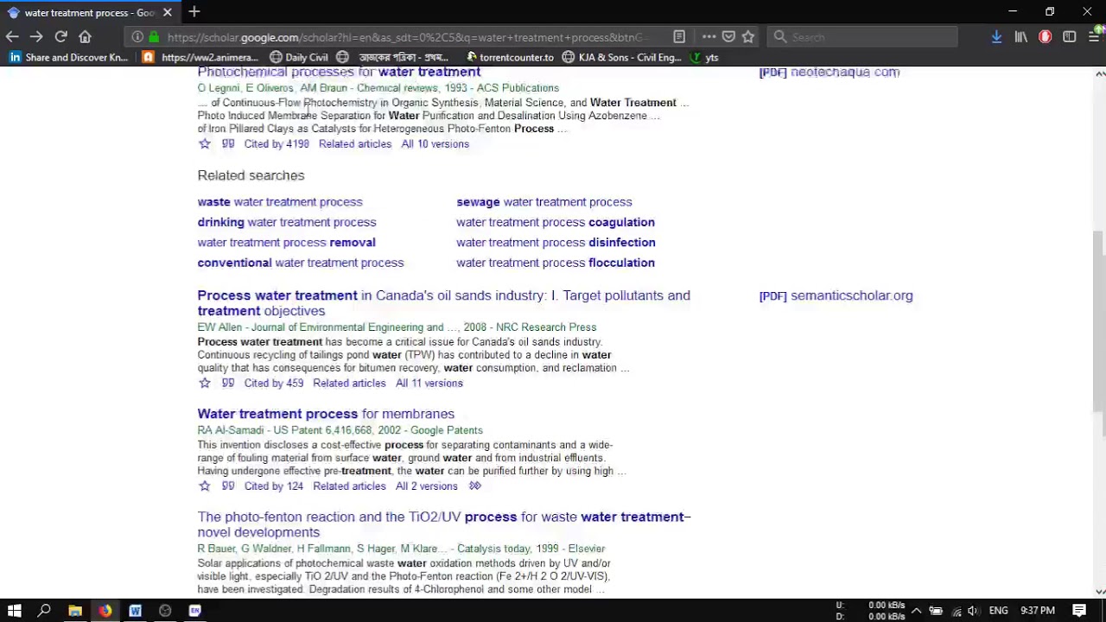Search 'drinking water treatment process' related query
The image size is (1106, 622).
287,222
